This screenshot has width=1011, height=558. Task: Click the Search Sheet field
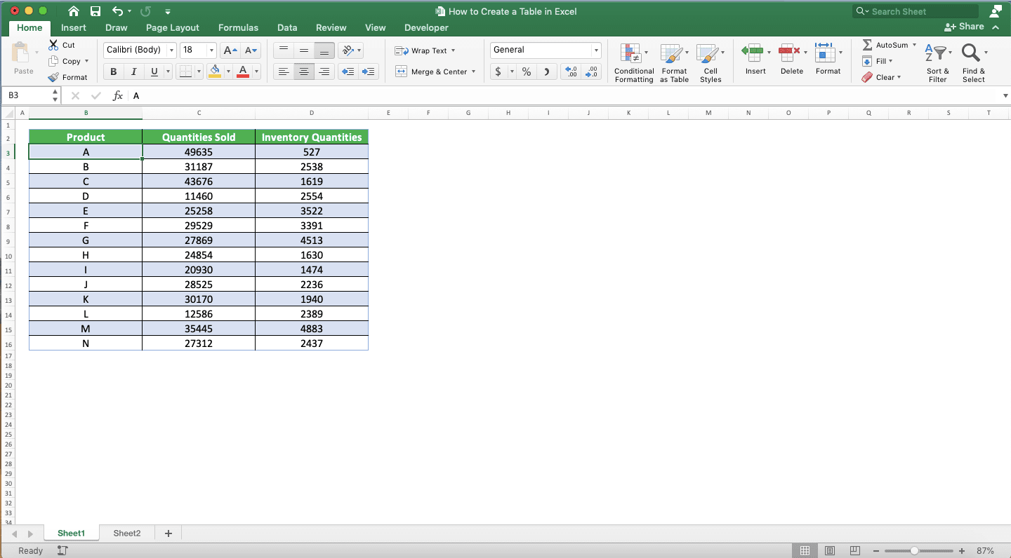(x=916, y=11)
